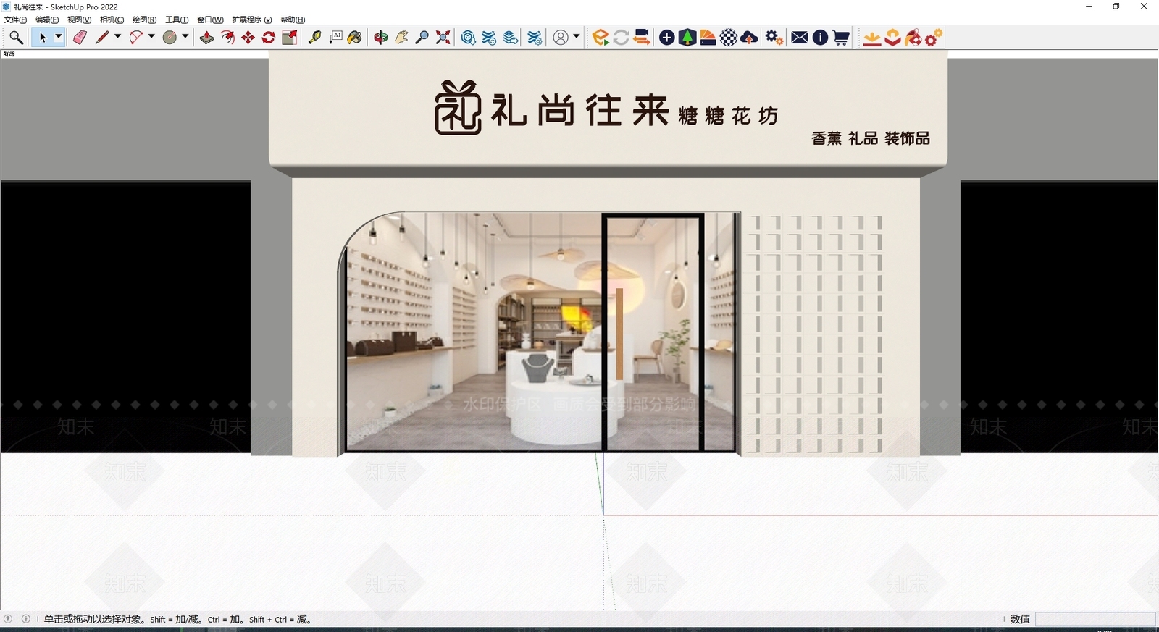Expand the Select tool dropdown arrow
Screen dimensions: 1159x632
click(x=59, y=37)
